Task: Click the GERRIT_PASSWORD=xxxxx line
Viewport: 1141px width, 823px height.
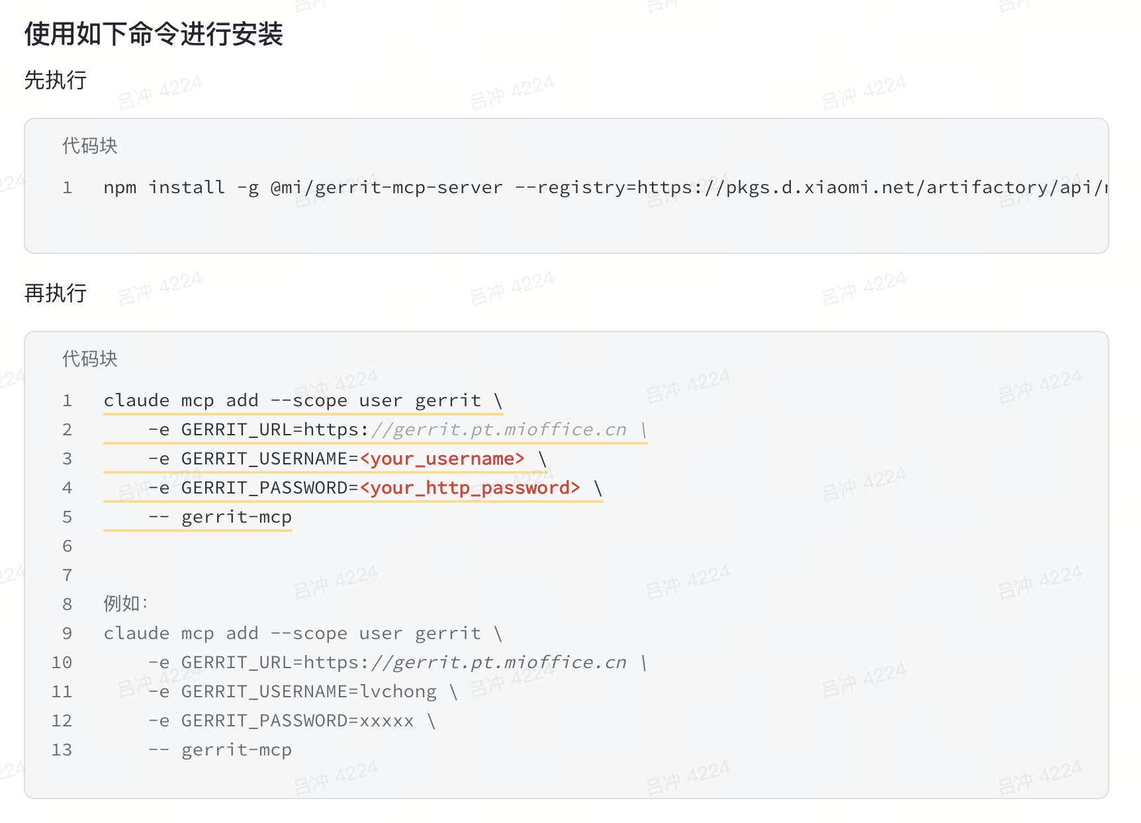Action: click(x=292, y=720)
